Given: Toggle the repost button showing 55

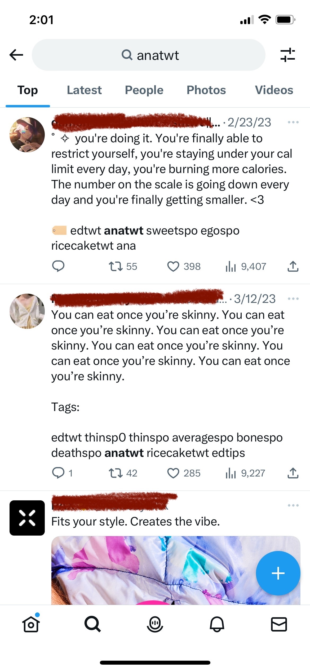Looking at the screenshot, I should (116, 266).
